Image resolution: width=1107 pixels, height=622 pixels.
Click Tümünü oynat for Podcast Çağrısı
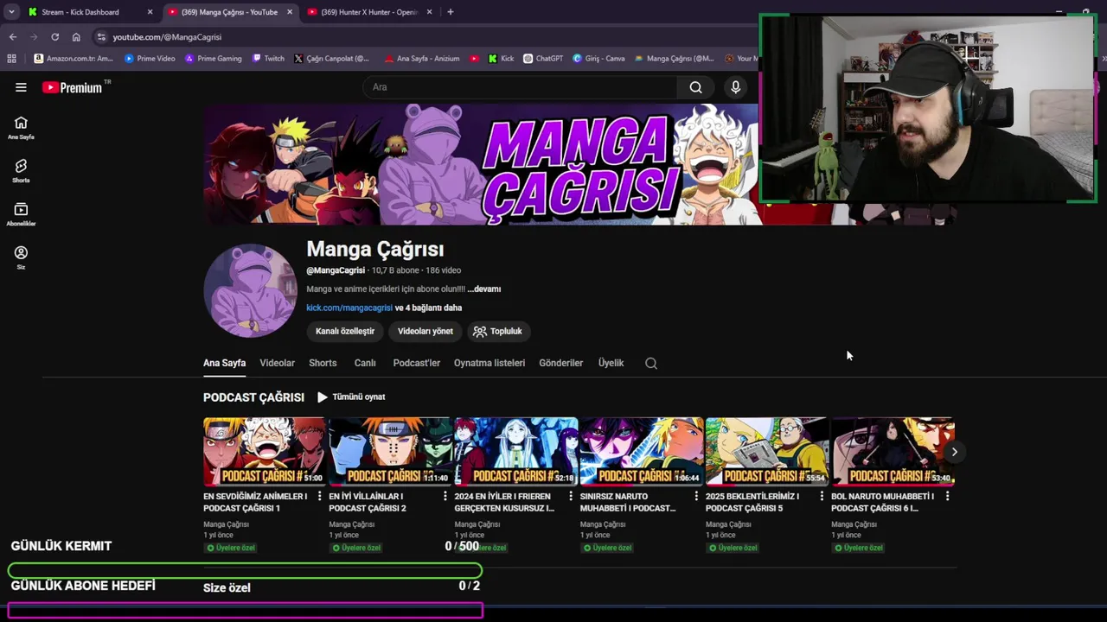[x=351, y=397]
